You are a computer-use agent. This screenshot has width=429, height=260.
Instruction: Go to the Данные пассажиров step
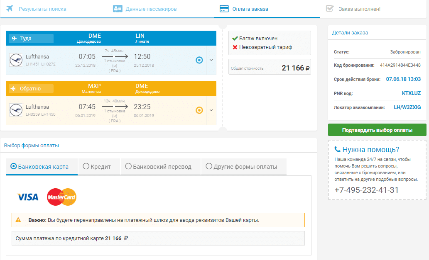[151, 9]
